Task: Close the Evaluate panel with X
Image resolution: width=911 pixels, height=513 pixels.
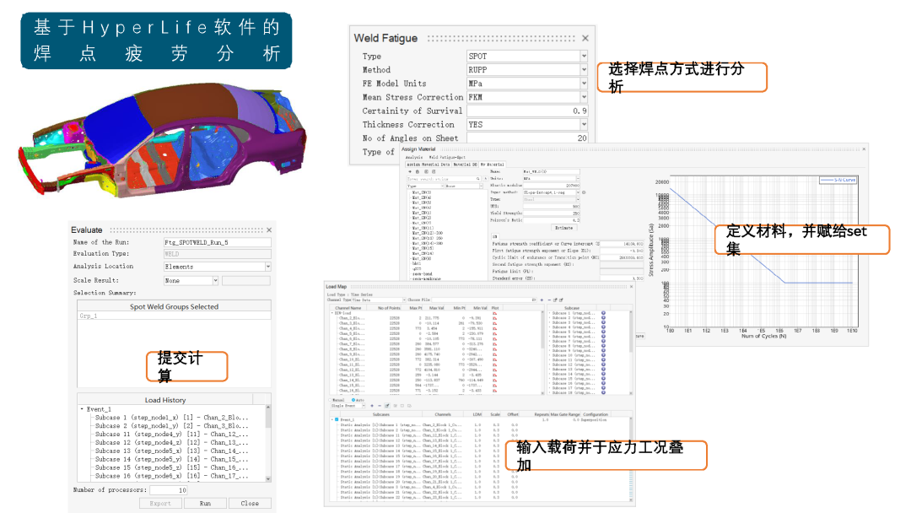Action: coord(269,230)
